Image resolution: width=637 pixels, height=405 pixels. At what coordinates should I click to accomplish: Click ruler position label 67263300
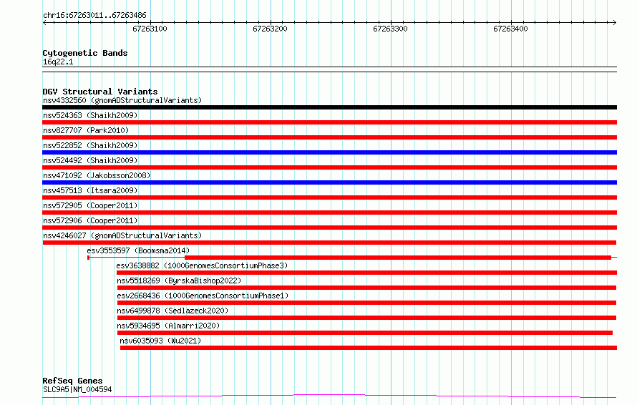(x=390, y=29)
